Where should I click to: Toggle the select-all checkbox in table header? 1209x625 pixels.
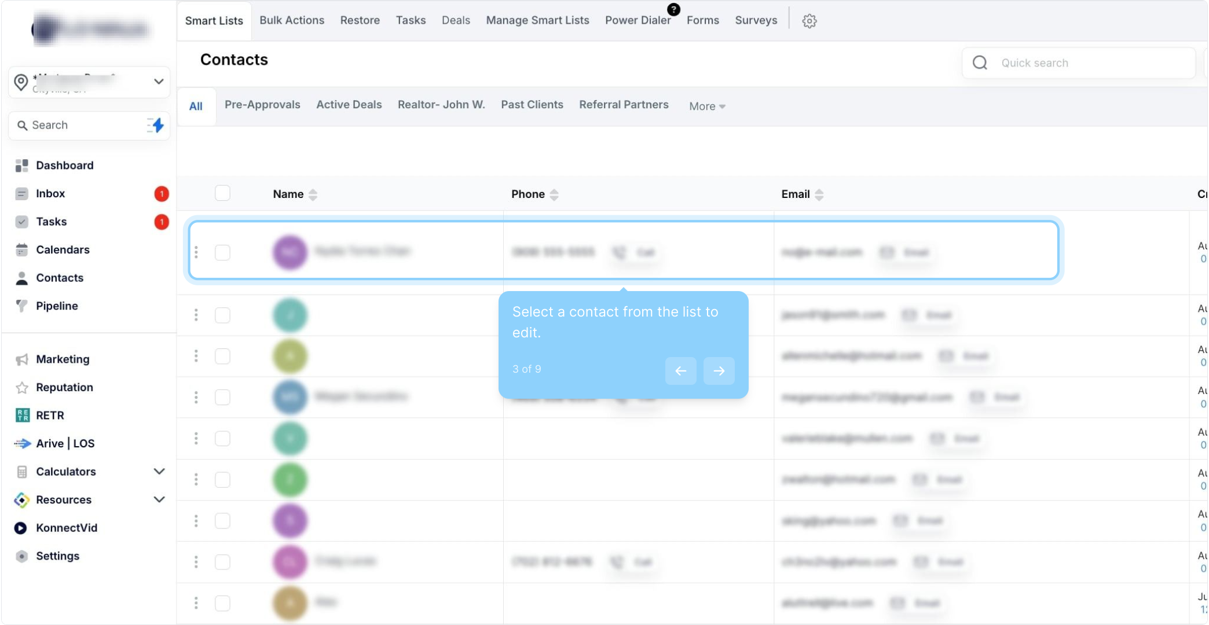[222, 193]
